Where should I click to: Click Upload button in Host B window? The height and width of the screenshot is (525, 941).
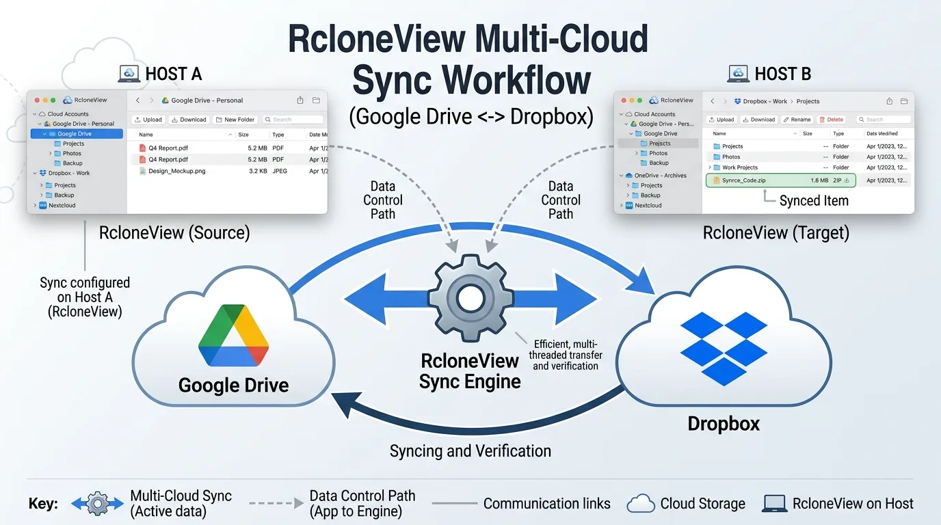coord(721,120)
